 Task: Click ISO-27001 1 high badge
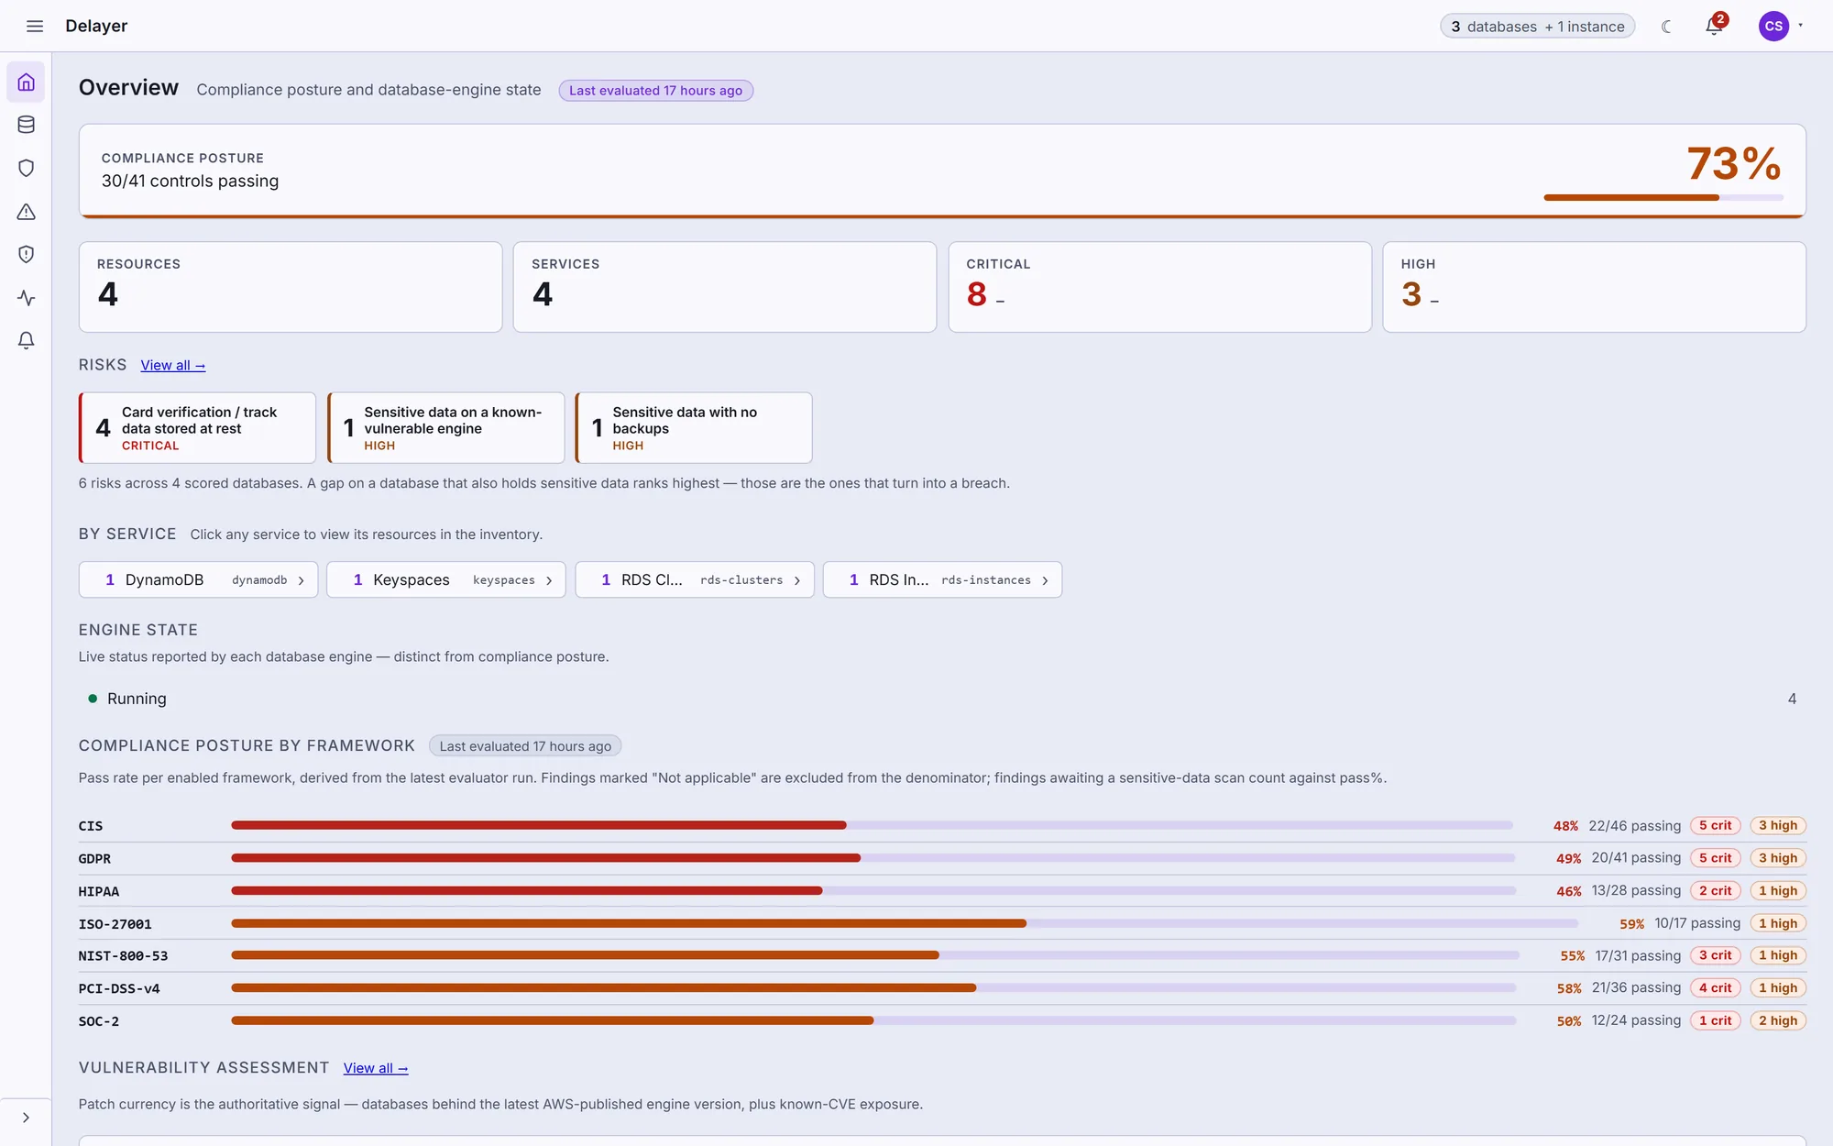coord(1778,923)
